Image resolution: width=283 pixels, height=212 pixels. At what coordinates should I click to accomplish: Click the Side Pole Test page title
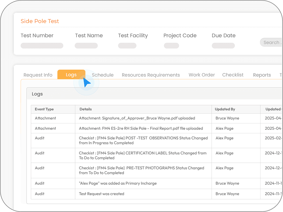(x=40, y=21)
